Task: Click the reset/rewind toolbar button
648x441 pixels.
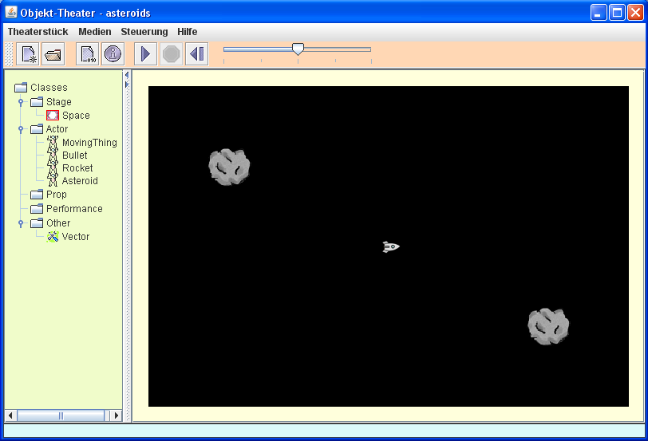Action: point(196,54)
